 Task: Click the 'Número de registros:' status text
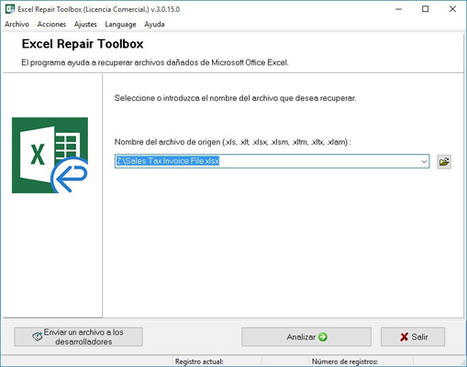[345, 362]
